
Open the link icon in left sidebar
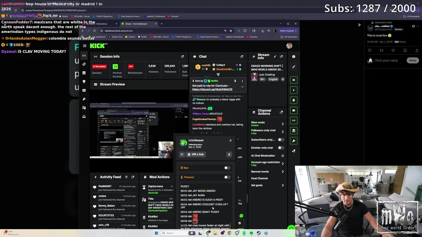tap(84, 64)
